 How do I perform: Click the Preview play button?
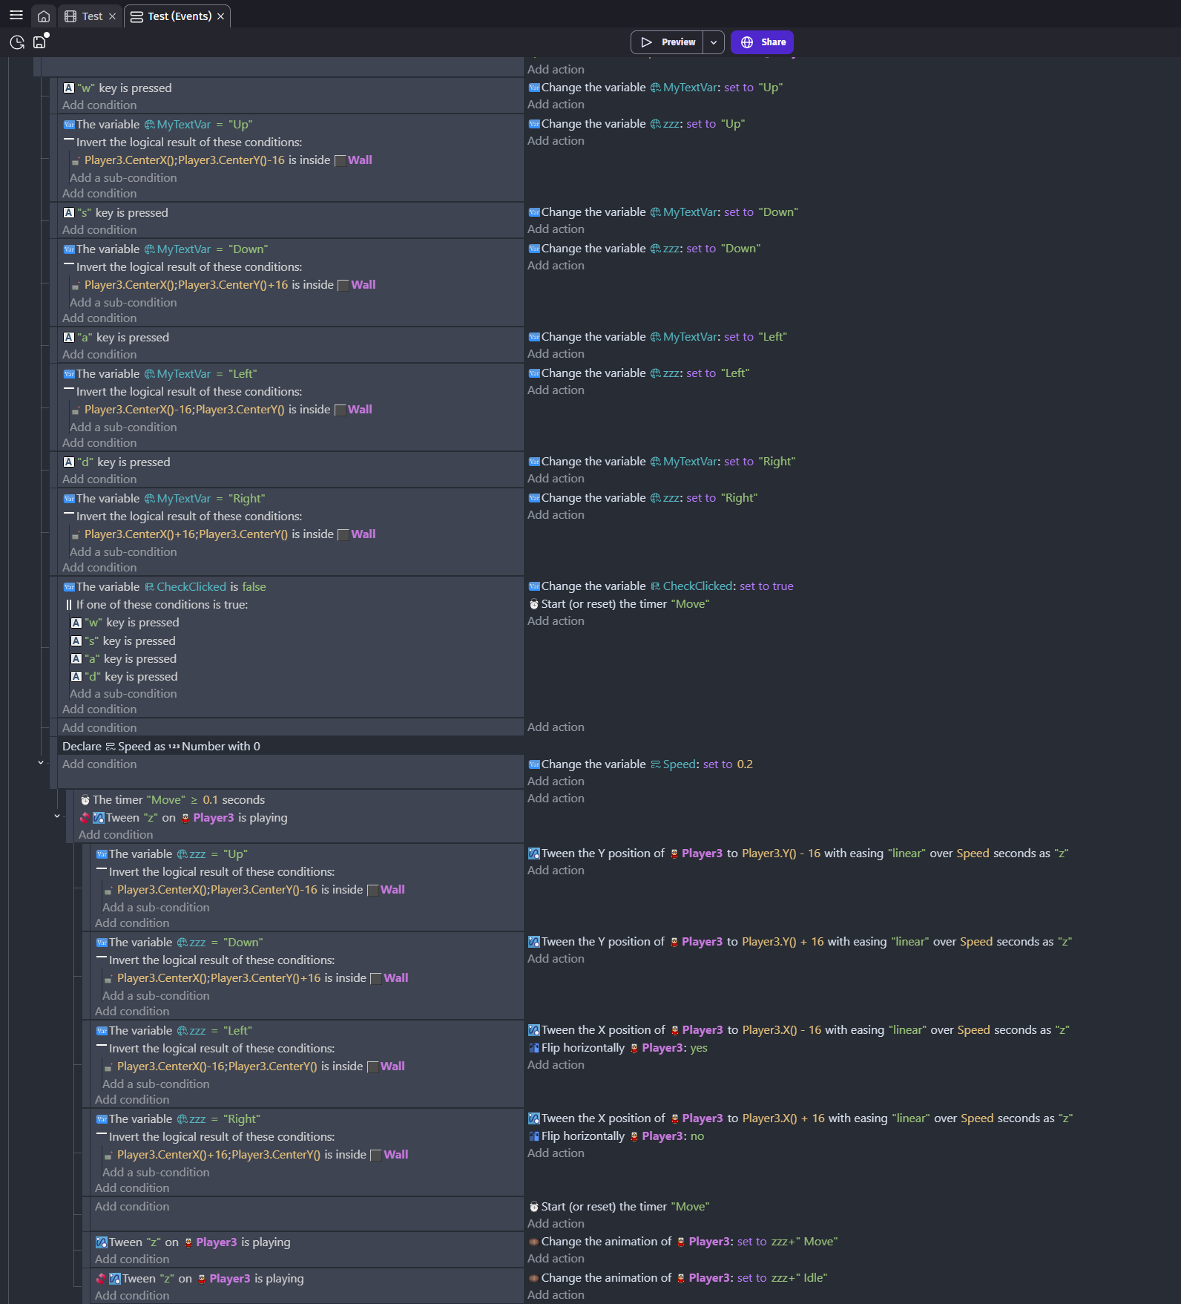(667, 42)
